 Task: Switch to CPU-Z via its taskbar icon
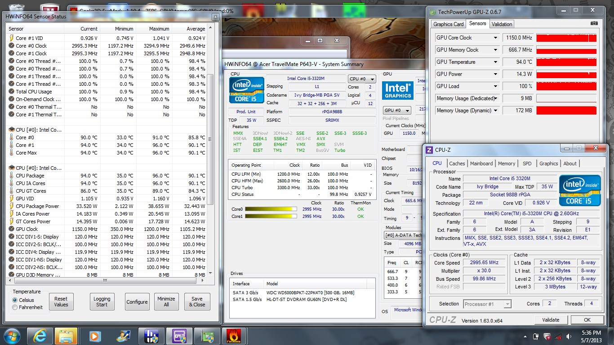click(179, 336)
